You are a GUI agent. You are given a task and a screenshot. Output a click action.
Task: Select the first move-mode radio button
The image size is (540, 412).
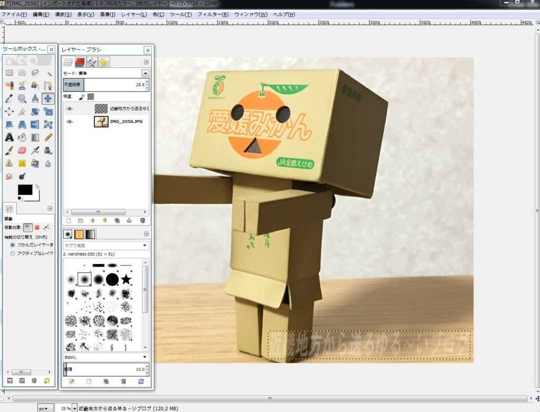pos(13,244)
